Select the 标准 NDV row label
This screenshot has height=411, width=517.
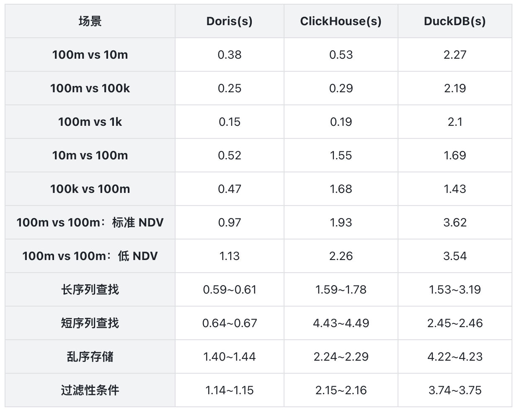click(x=90, y=222)
